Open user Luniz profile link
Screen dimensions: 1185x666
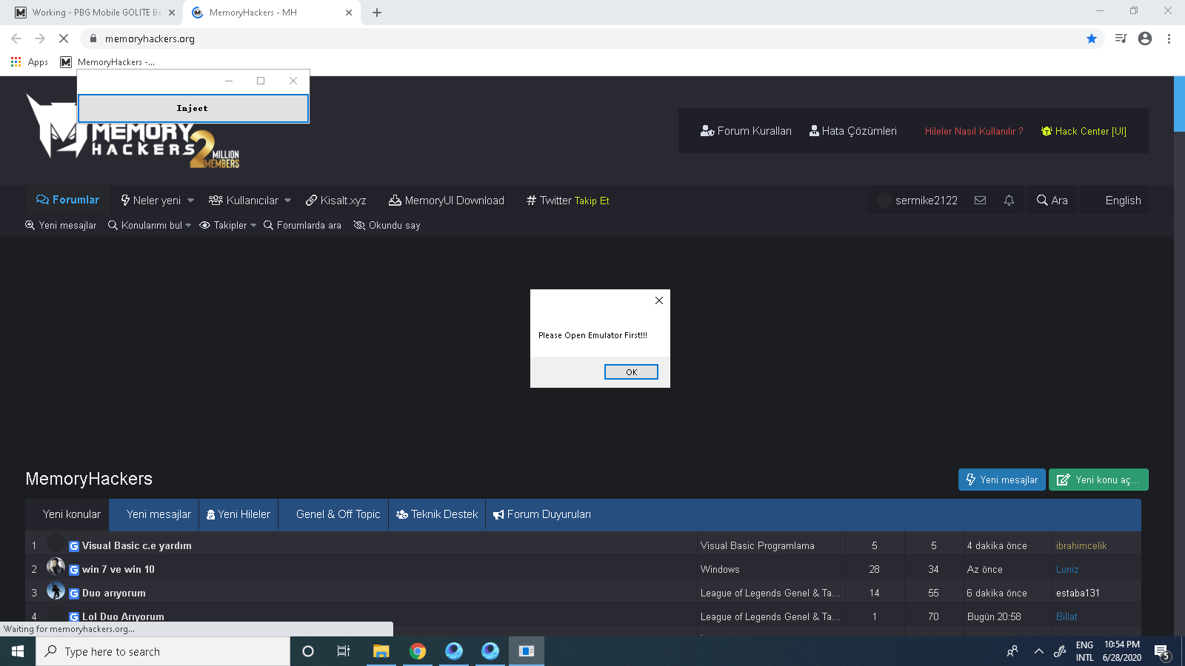point(1067,570)
